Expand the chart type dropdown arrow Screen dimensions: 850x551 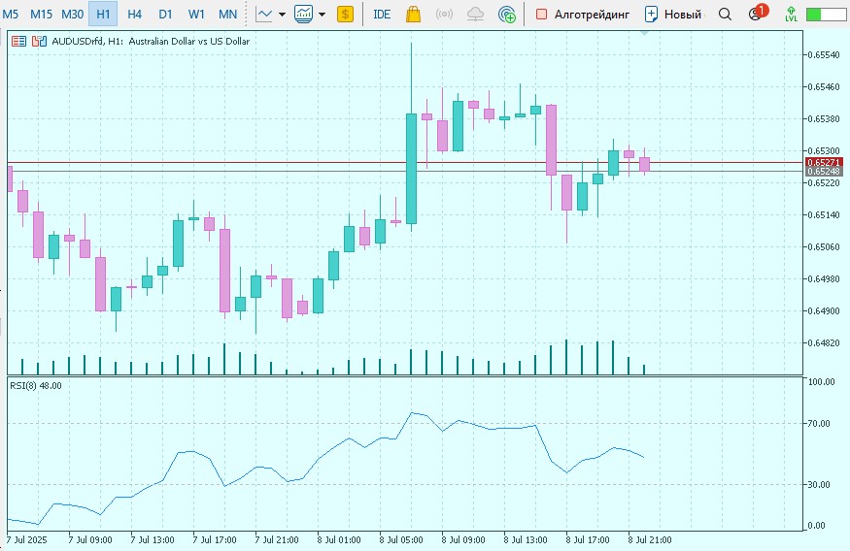click(x=282, y=15)
